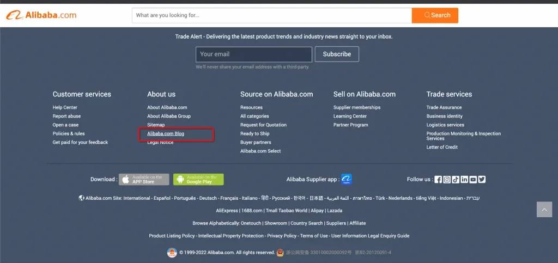Open Alipay link
This screenshot has width=558, height=263.
click(317, 210)
